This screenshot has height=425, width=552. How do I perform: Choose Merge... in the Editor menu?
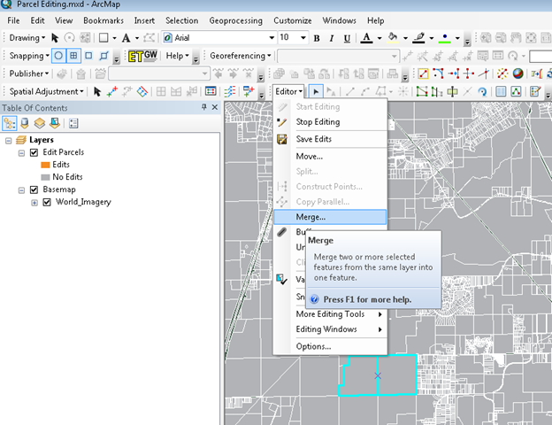pyautogui.click(x=330, y=217)
